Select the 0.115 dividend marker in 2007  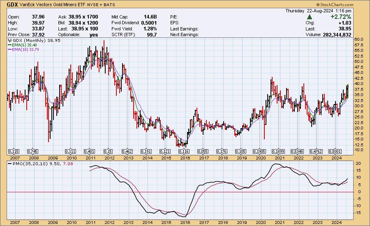point(14,151)
